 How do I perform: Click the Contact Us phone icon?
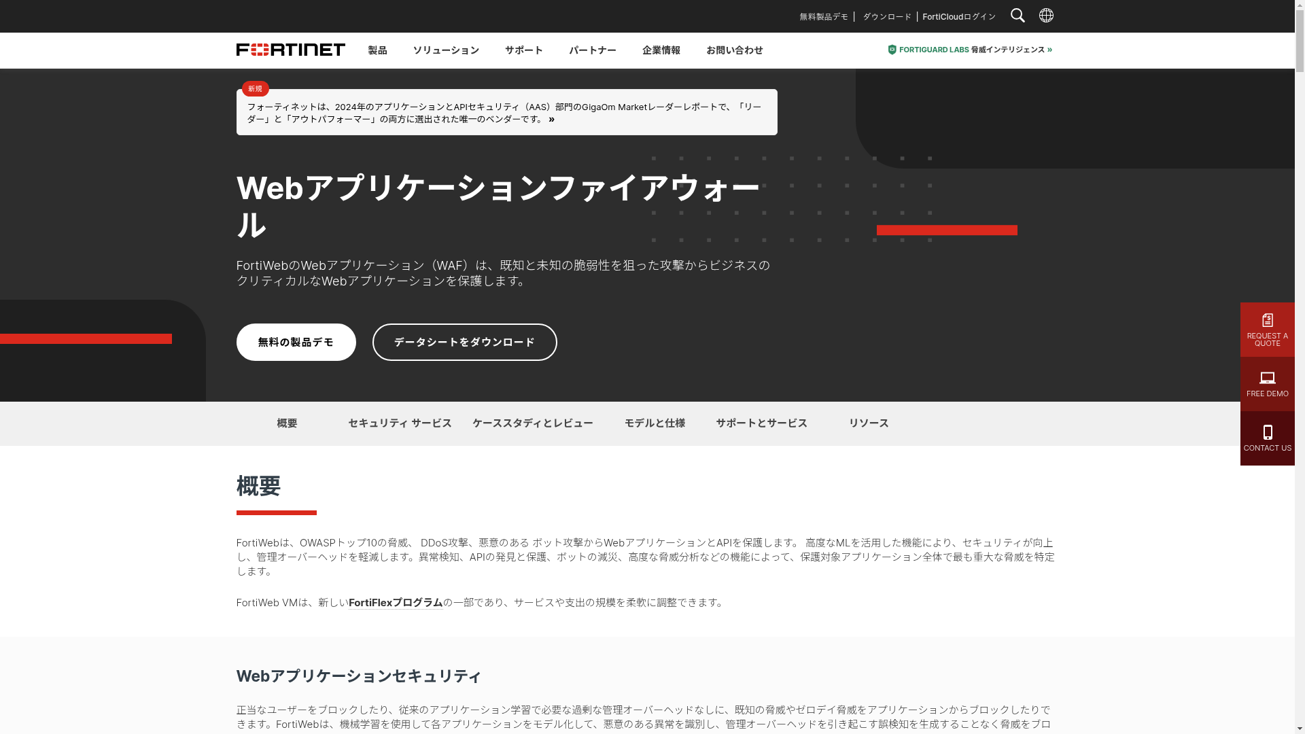click(x=1268, y=432)
